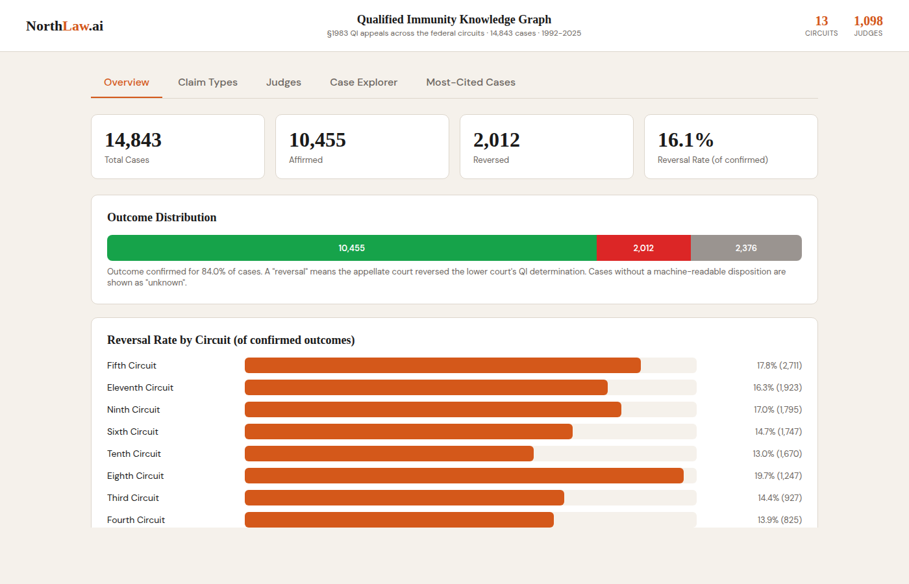Click the Outcome Distribution heading
The height and width of the screenshot is (584, 909).
pyautogui.click(x=162, y=217)
